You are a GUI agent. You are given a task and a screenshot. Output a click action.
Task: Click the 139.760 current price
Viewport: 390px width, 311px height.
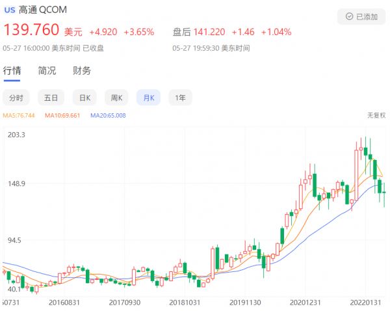pyautogui.click(x=32, y=31)
